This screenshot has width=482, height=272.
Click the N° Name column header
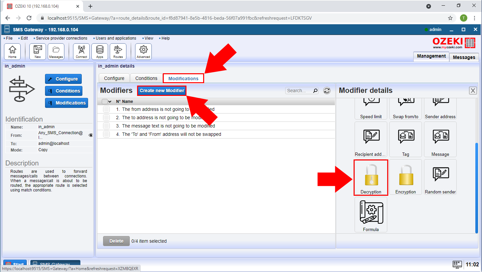tap(124, 102)
